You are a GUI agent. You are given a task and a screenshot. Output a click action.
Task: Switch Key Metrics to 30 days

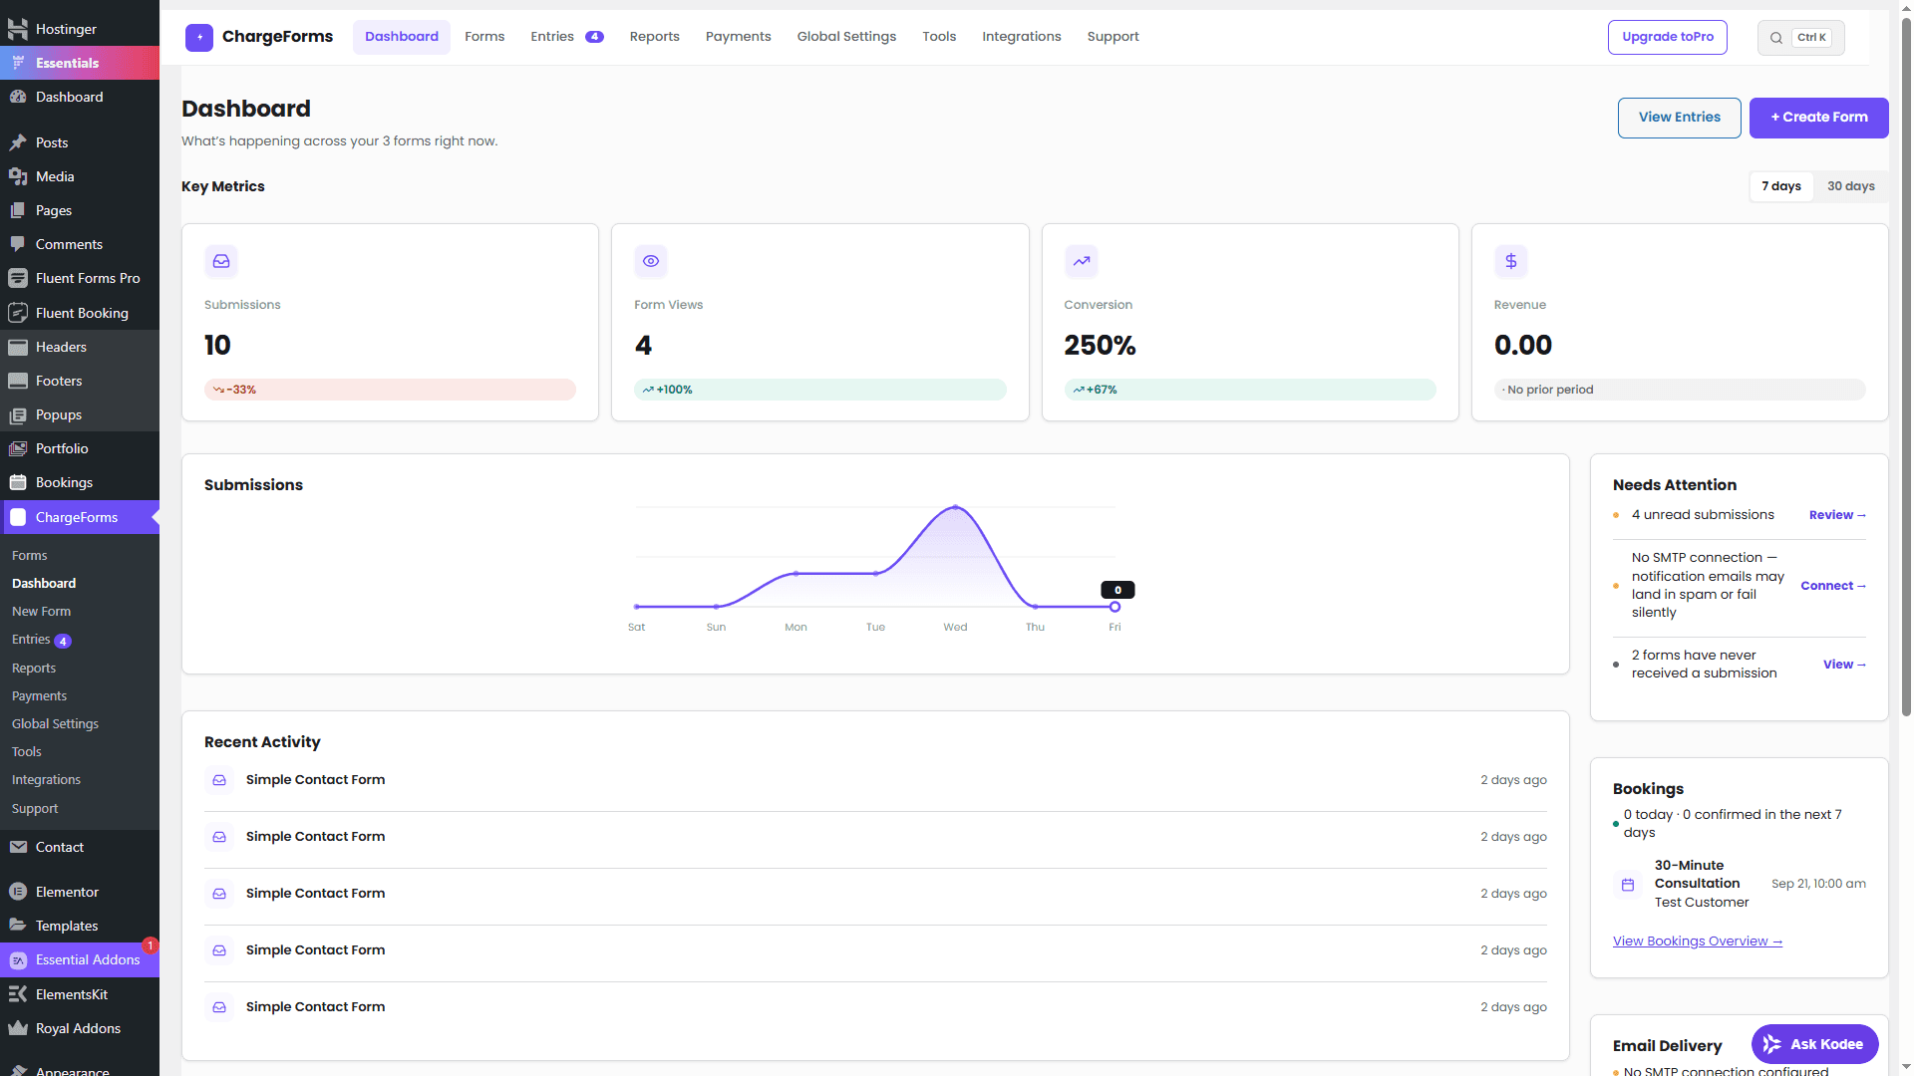(1851, 186)
